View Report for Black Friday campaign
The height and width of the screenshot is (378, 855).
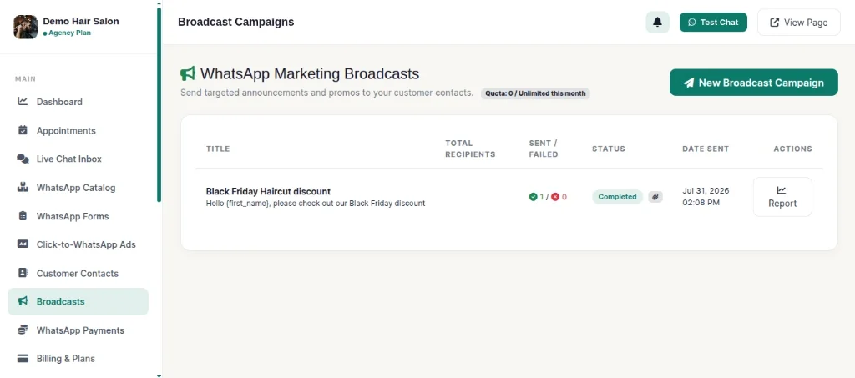pyautogui.click(x=782, y=197)
